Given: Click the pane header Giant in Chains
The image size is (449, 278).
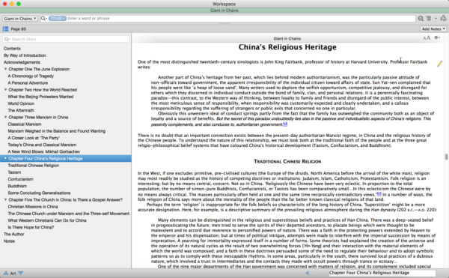Looking at the screenshot, I should (287, 38).
